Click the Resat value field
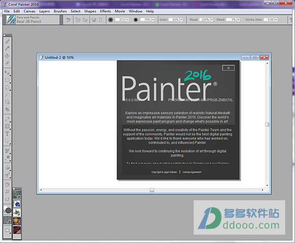The image size is (295, 243). [205, 20]
